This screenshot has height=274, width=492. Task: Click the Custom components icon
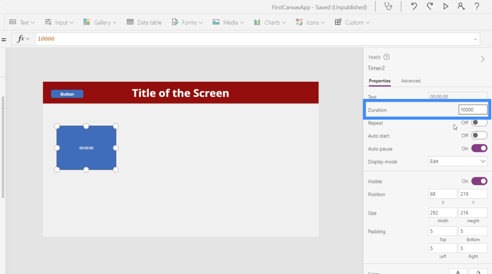(x=338, y=22)
